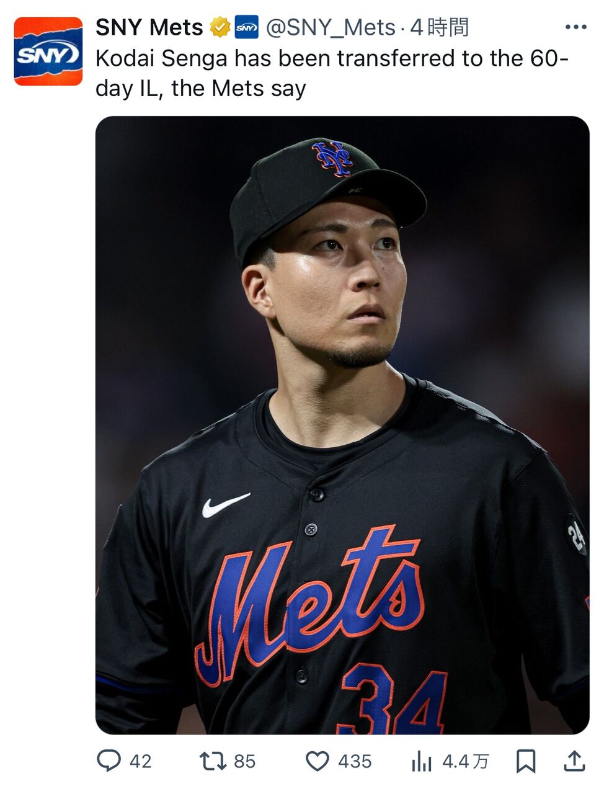Open the Kodai Senga photo
Screen dimensions: 604x794
pos(342,426)
